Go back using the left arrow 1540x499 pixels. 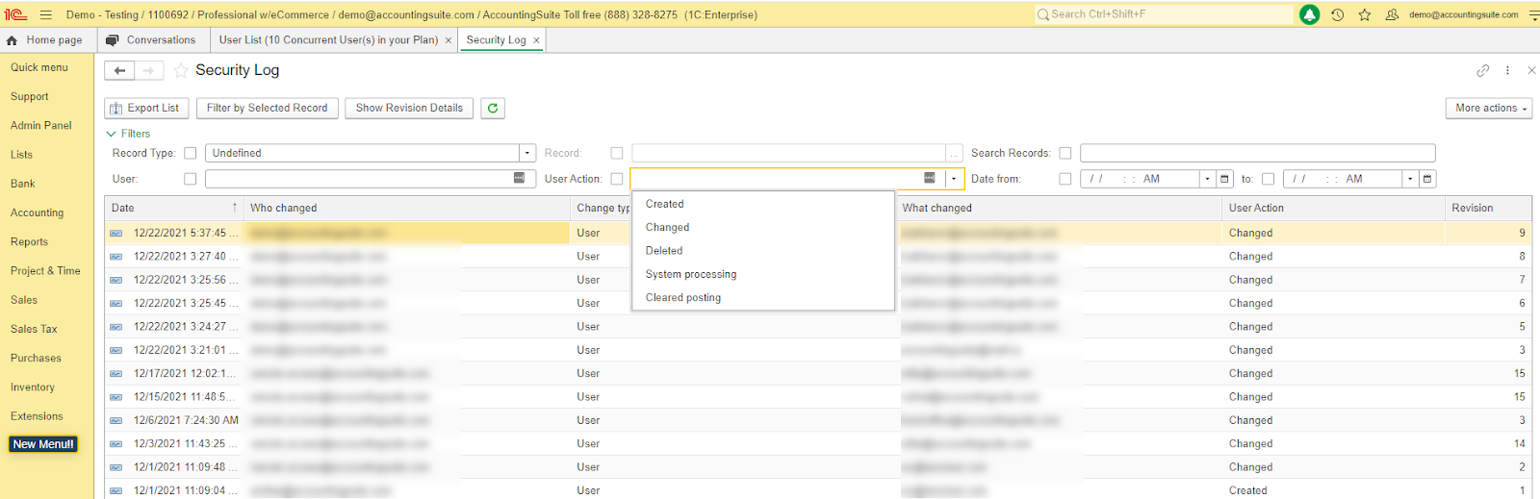tap(119, 70)
